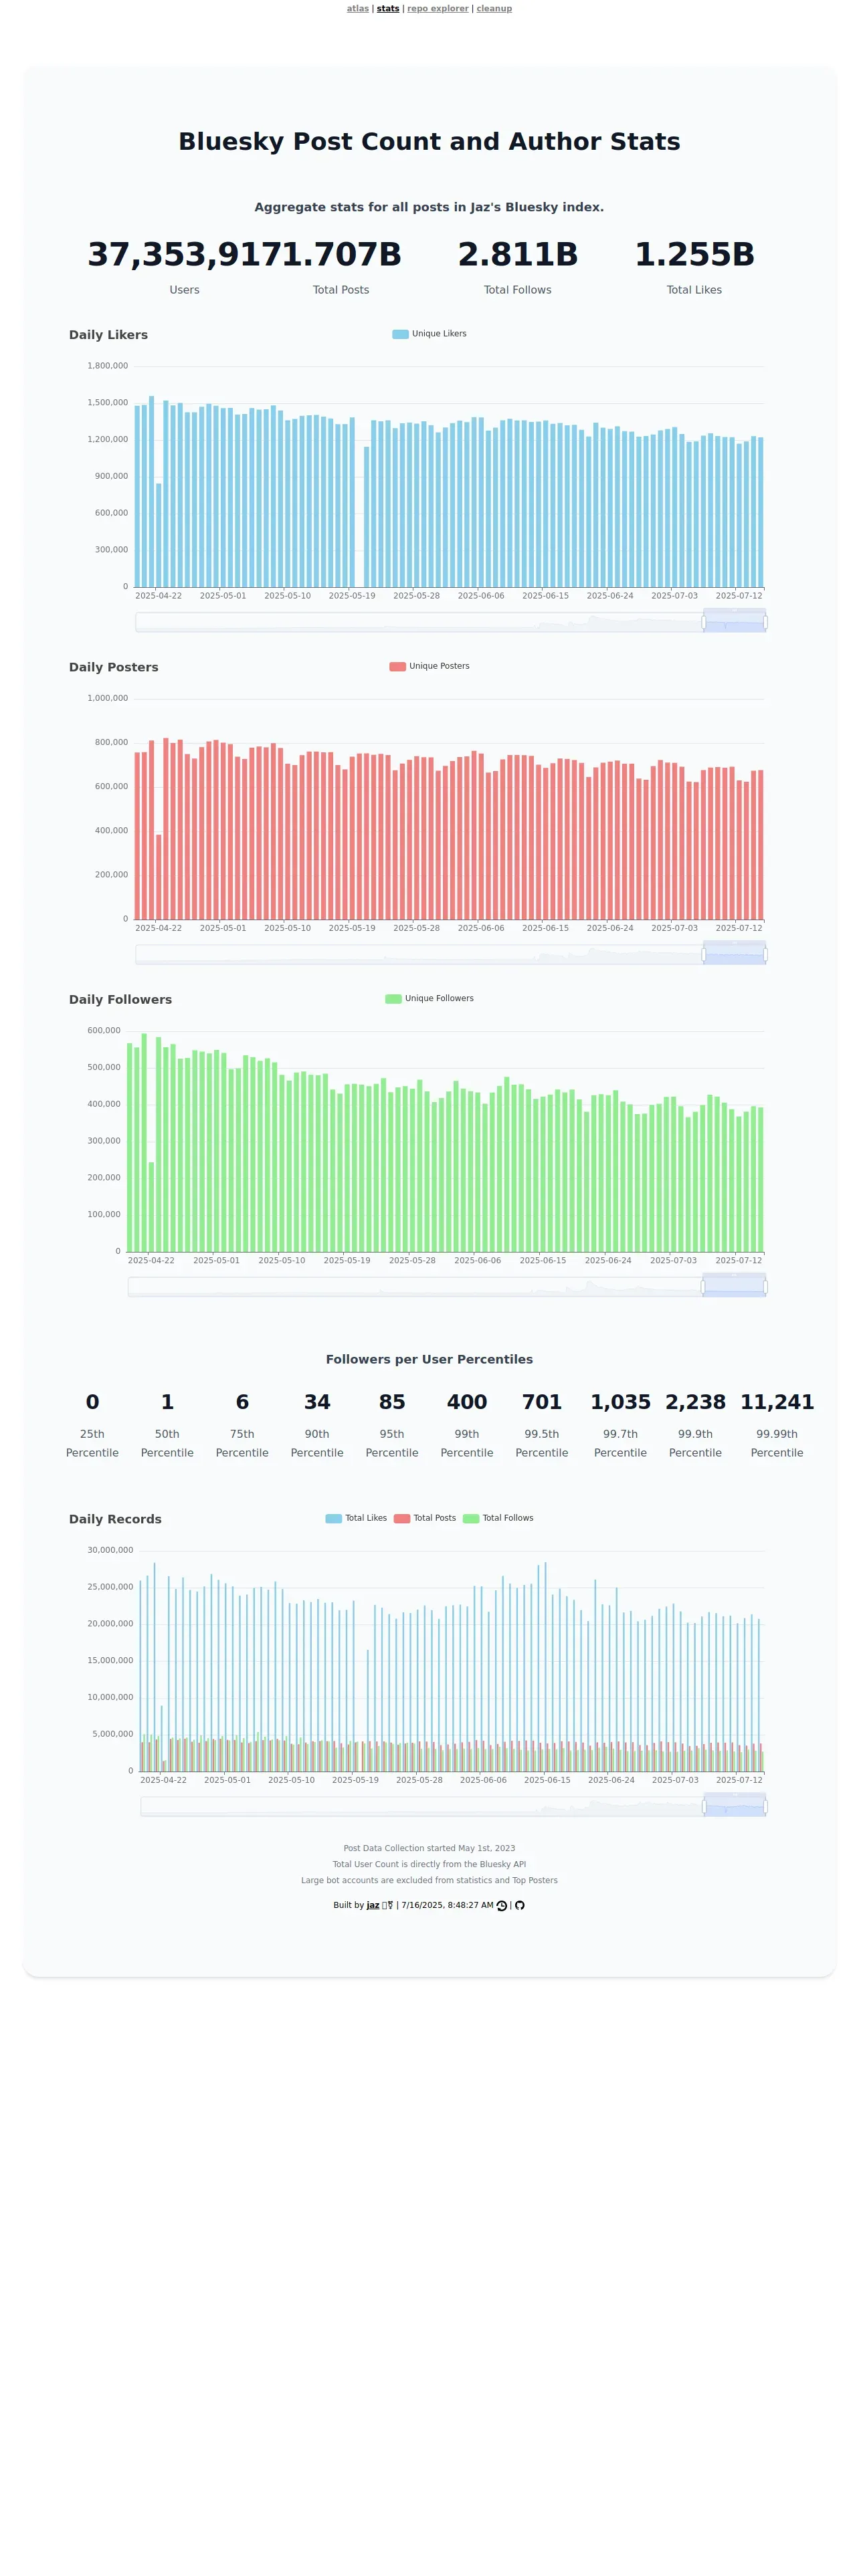Toggle Total Posts series in Daily Records
This screenshot has width=859, height=2576.
pyautogui.click(x=425, y=1518)
